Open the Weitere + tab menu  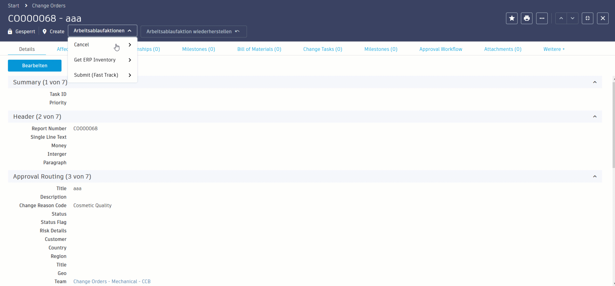tap(554, 49)
